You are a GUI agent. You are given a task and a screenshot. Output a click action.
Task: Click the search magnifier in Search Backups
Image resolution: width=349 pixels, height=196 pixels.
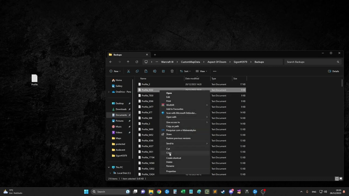click(338, 62)
